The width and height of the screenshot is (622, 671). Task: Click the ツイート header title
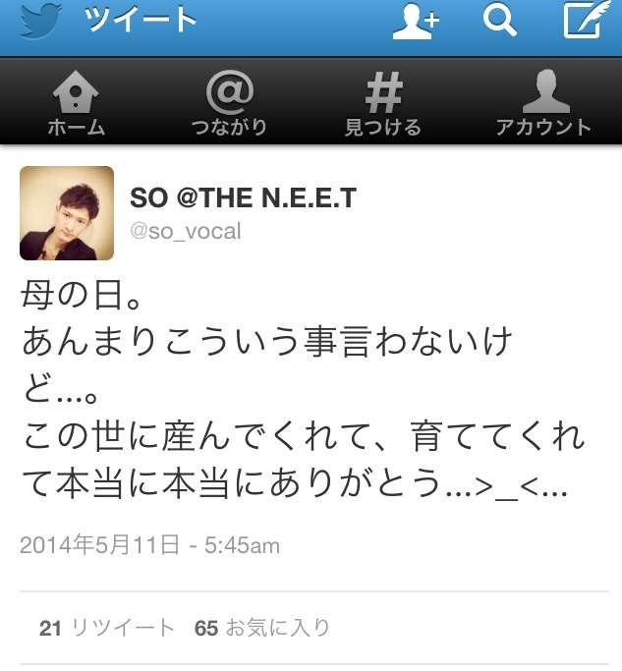tap(140, 20)
